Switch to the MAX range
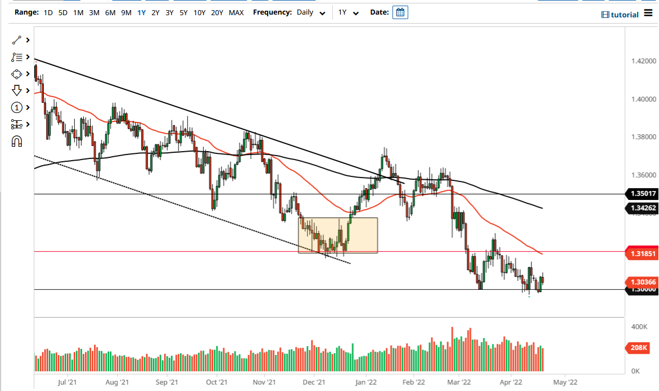 [x=232, y=12]
